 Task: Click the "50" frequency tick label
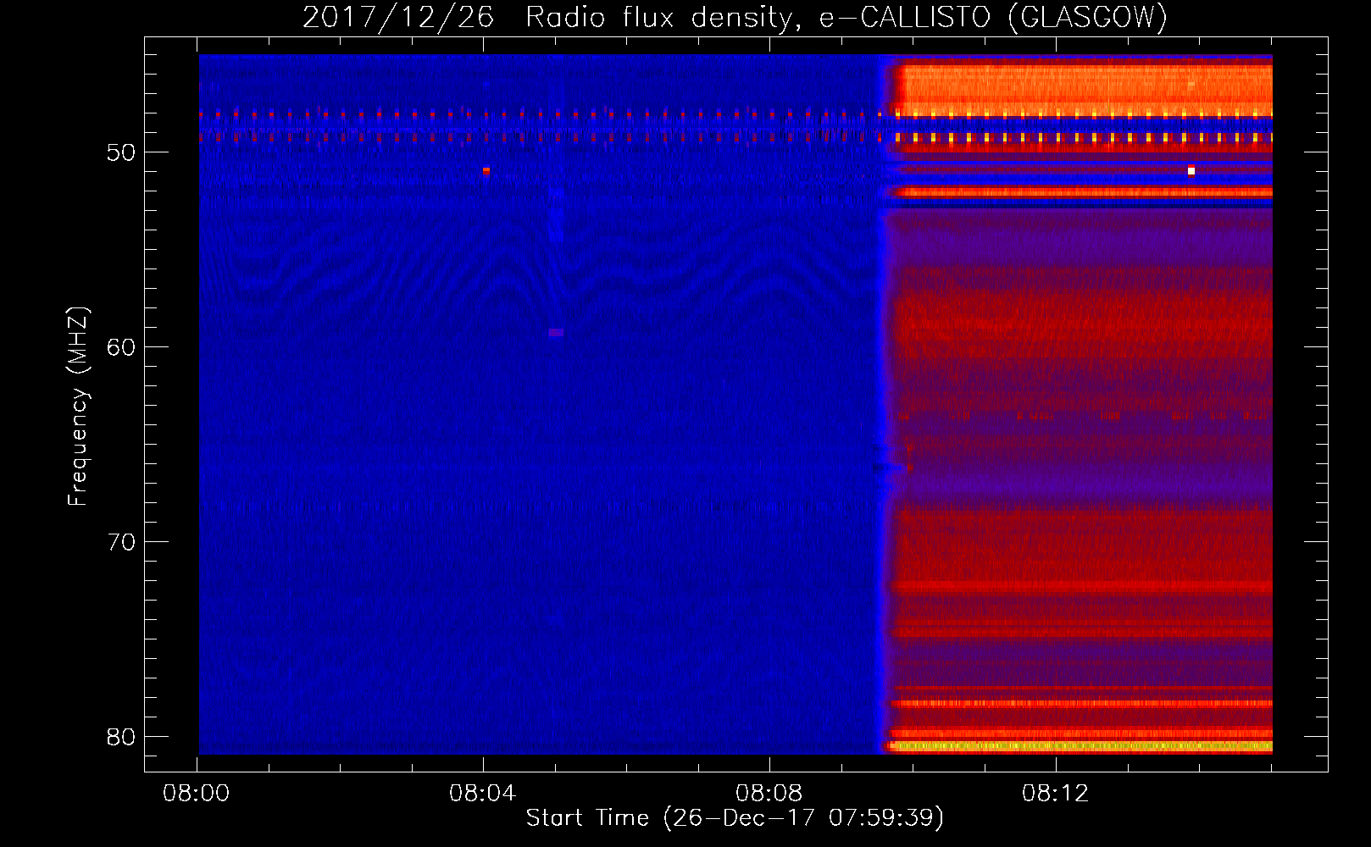coord(121,152)
